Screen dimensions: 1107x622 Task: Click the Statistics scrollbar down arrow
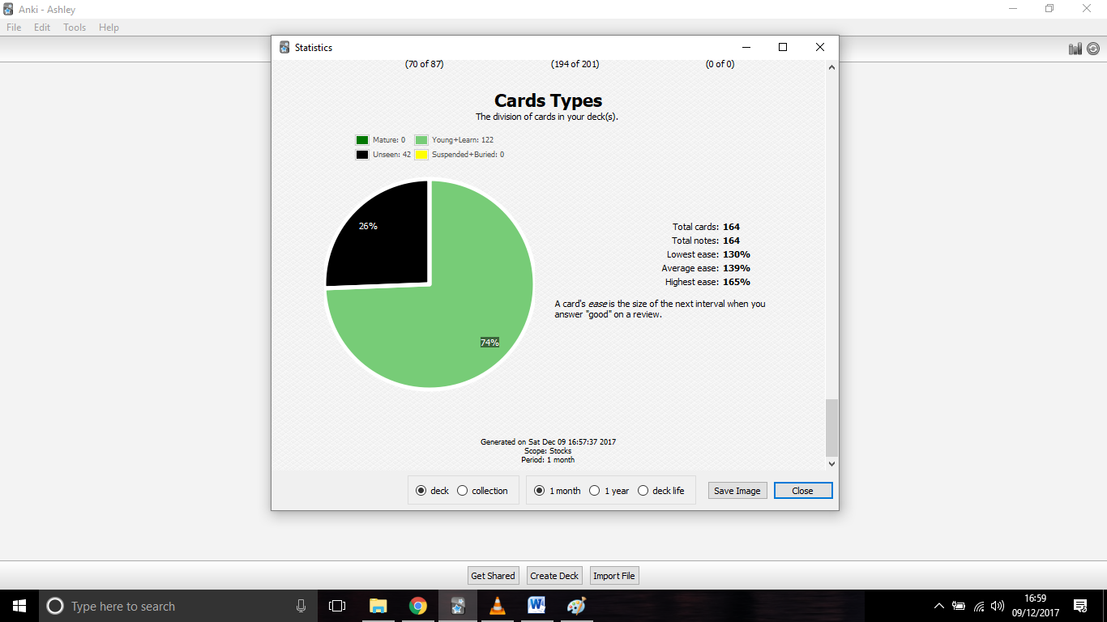pos(831,464)
